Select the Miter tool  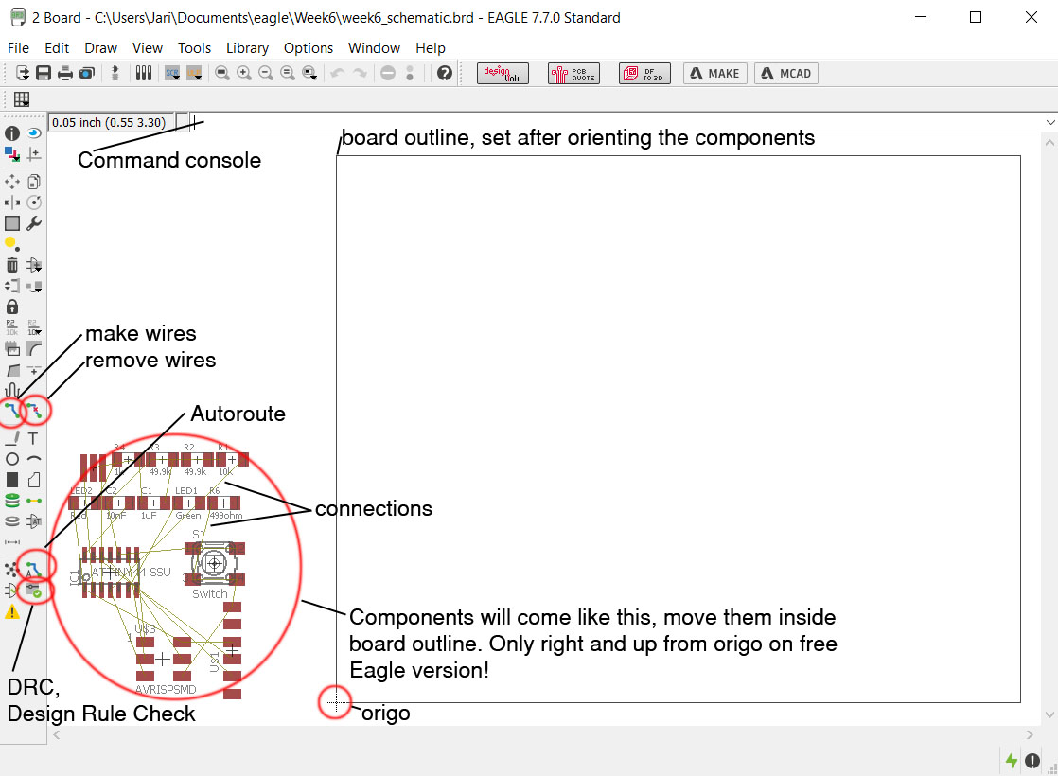[x=34, y=349]
